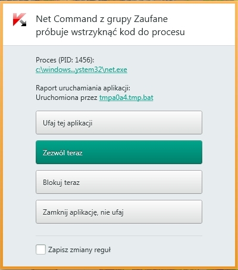Click the Net Command z grupy Zaufane title
This screenshot has width=238, height=270.
click(102, 19)
